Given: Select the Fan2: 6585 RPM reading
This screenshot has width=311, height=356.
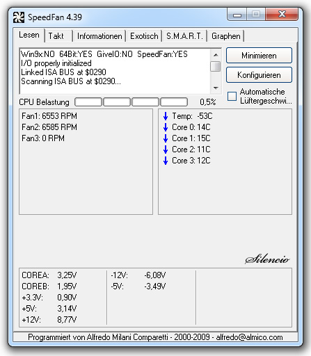Looking at the screenshot, I should click(x=49, y=127).
